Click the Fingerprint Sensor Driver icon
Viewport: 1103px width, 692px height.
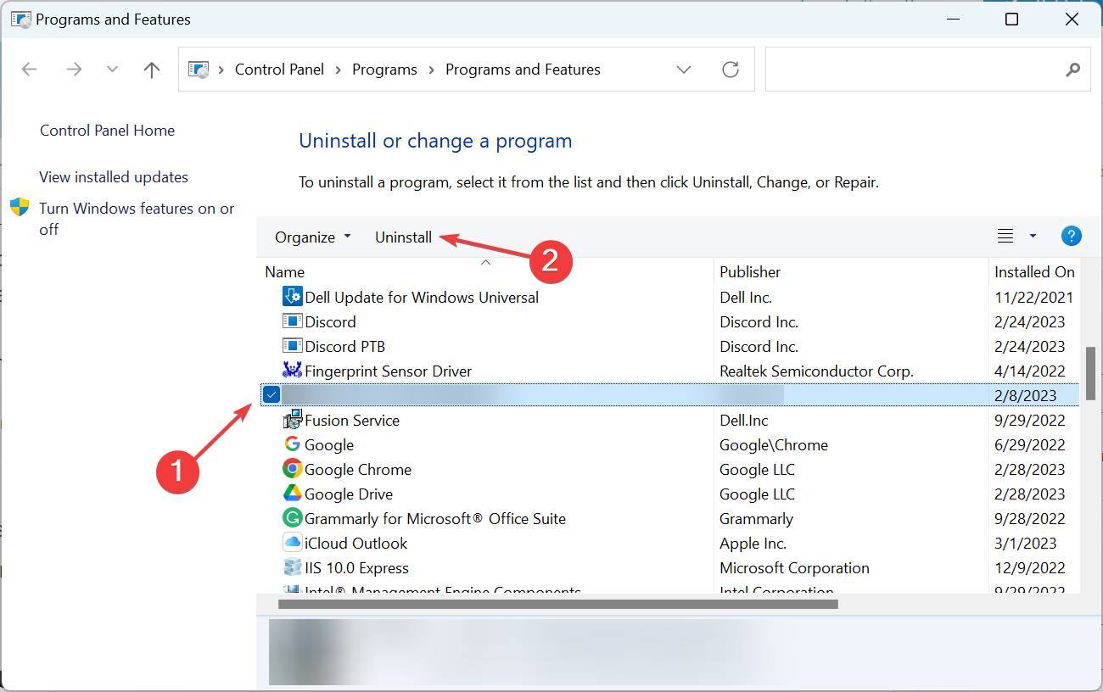click(292, 371)
